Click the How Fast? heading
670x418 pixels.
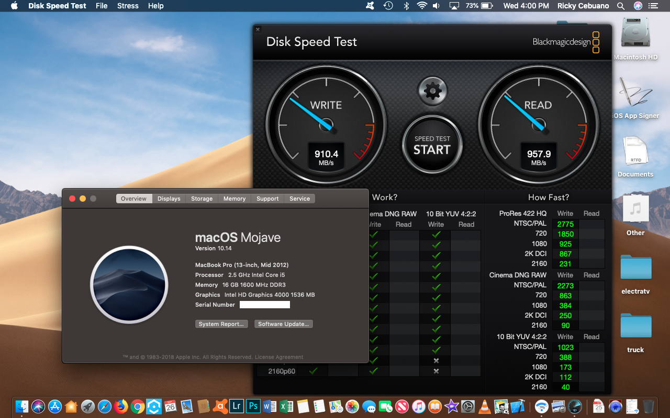[x=549, y=197]
